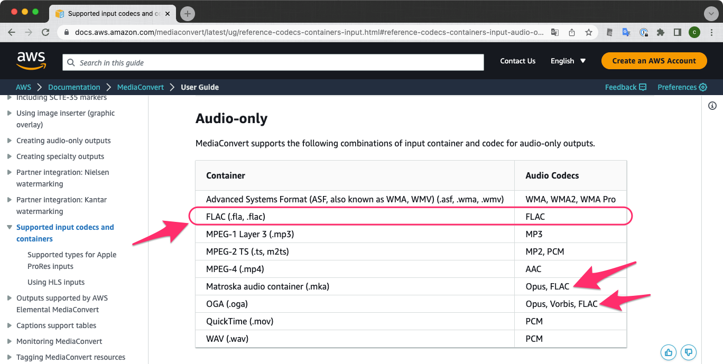The height and width of the screenshot is (364, 723).
Task: Click Create an AWS Account button
Action: coord(654,61)
